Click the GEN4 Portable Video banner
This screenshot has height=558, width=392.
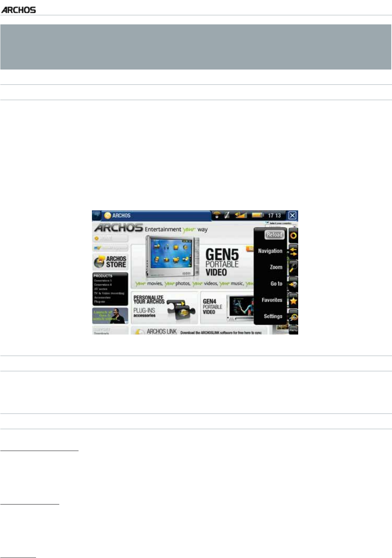click(227, 308)
